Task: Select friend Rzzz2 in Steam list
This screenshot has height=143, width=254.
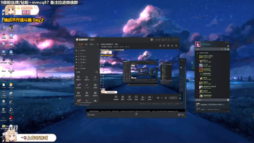Action: [212, 92]
